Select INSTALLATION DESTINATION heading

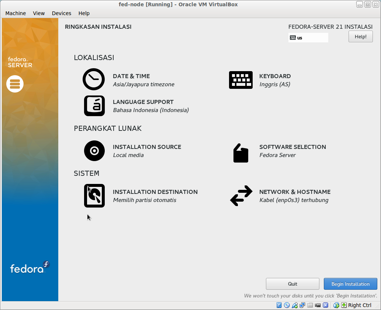click(x=155, y=192)
